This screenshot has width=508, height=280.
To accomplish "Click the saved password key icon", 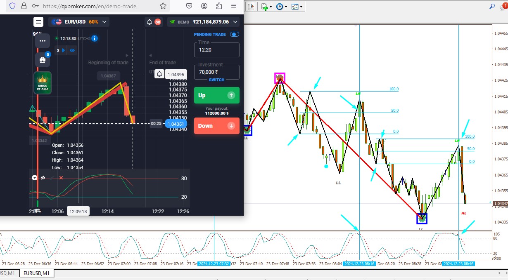I will pyautogui.click(x=36, y=6).
